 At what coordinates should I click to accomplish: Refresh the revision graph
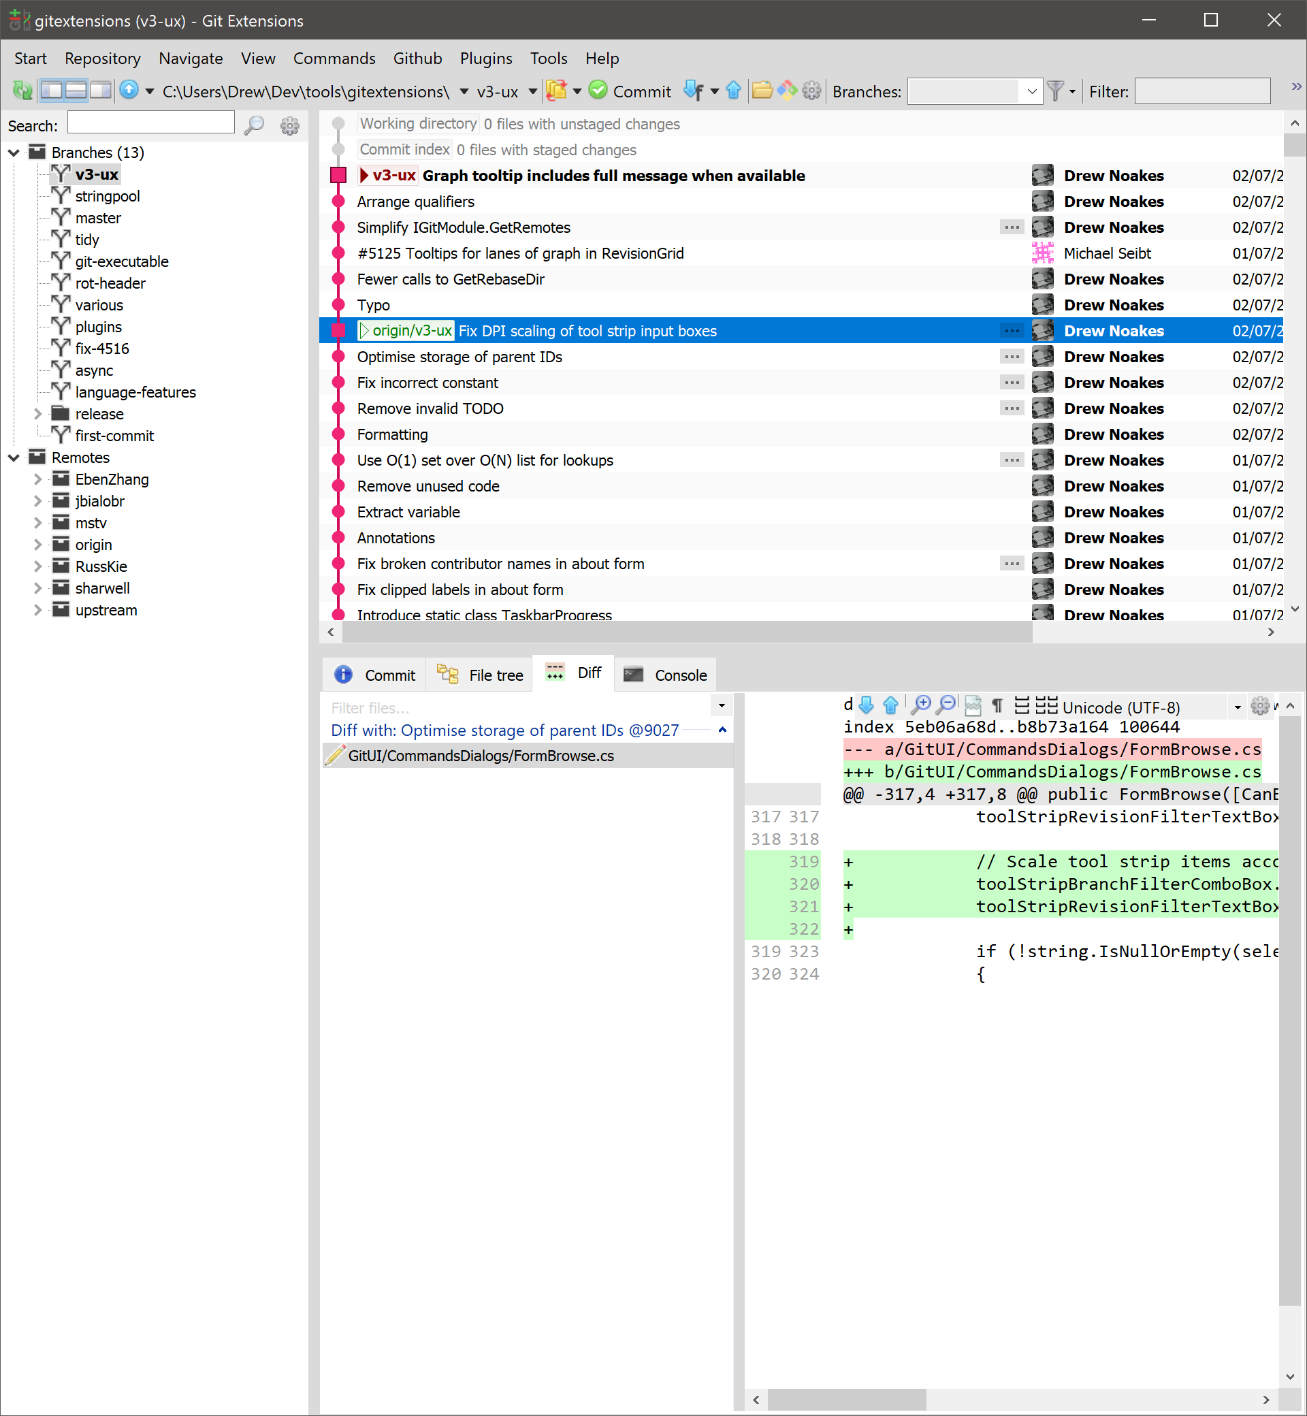(x=22, y=91)
